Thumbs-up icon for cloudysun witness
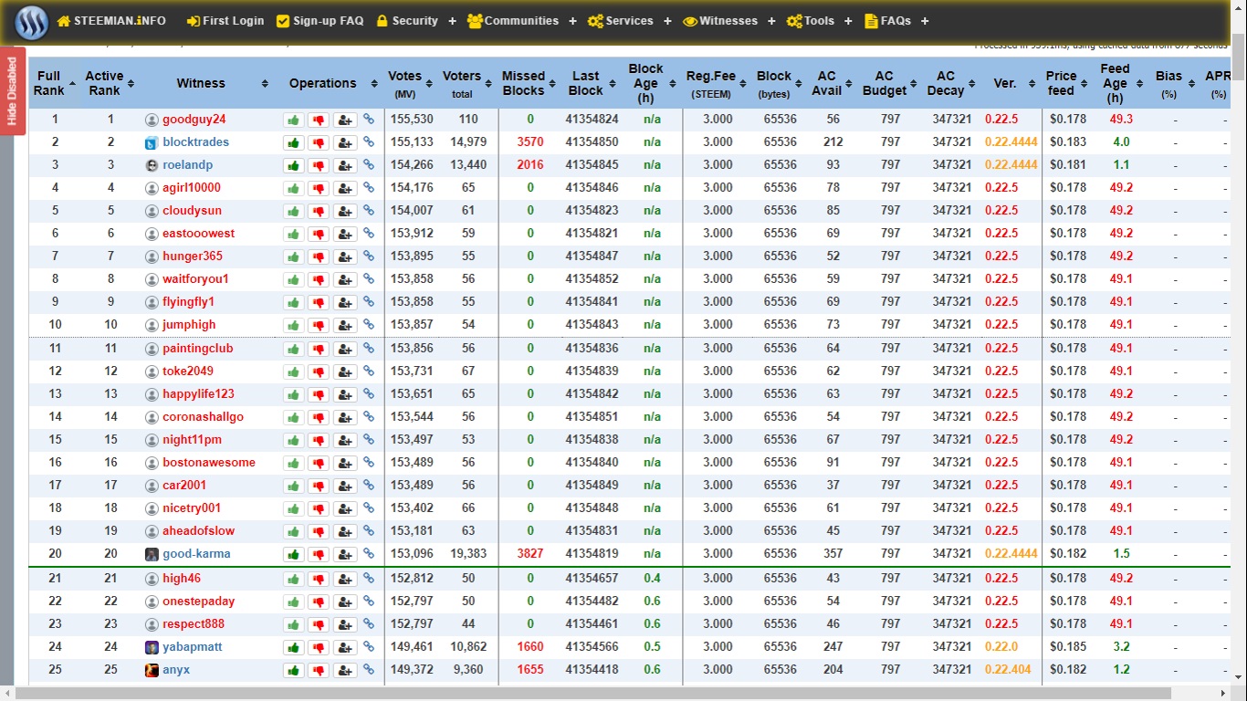The width and height of the screenshot is (1247, 701). tap(293, 211)
